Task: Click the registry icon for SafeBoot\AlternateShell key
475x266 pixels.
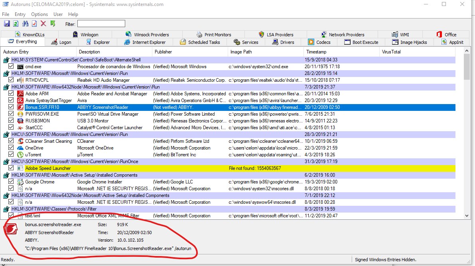Action: tap(6, 60)
